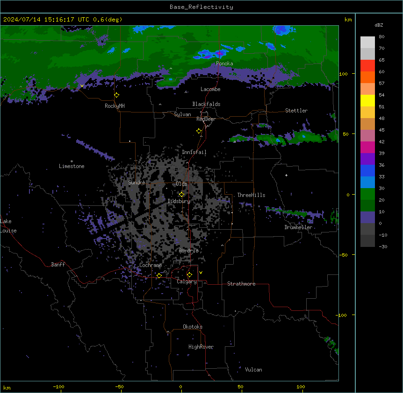The width and height of the screenshot is (403, 393).
Task: Click the Vulcan label
Action: (x=254, y=370)
